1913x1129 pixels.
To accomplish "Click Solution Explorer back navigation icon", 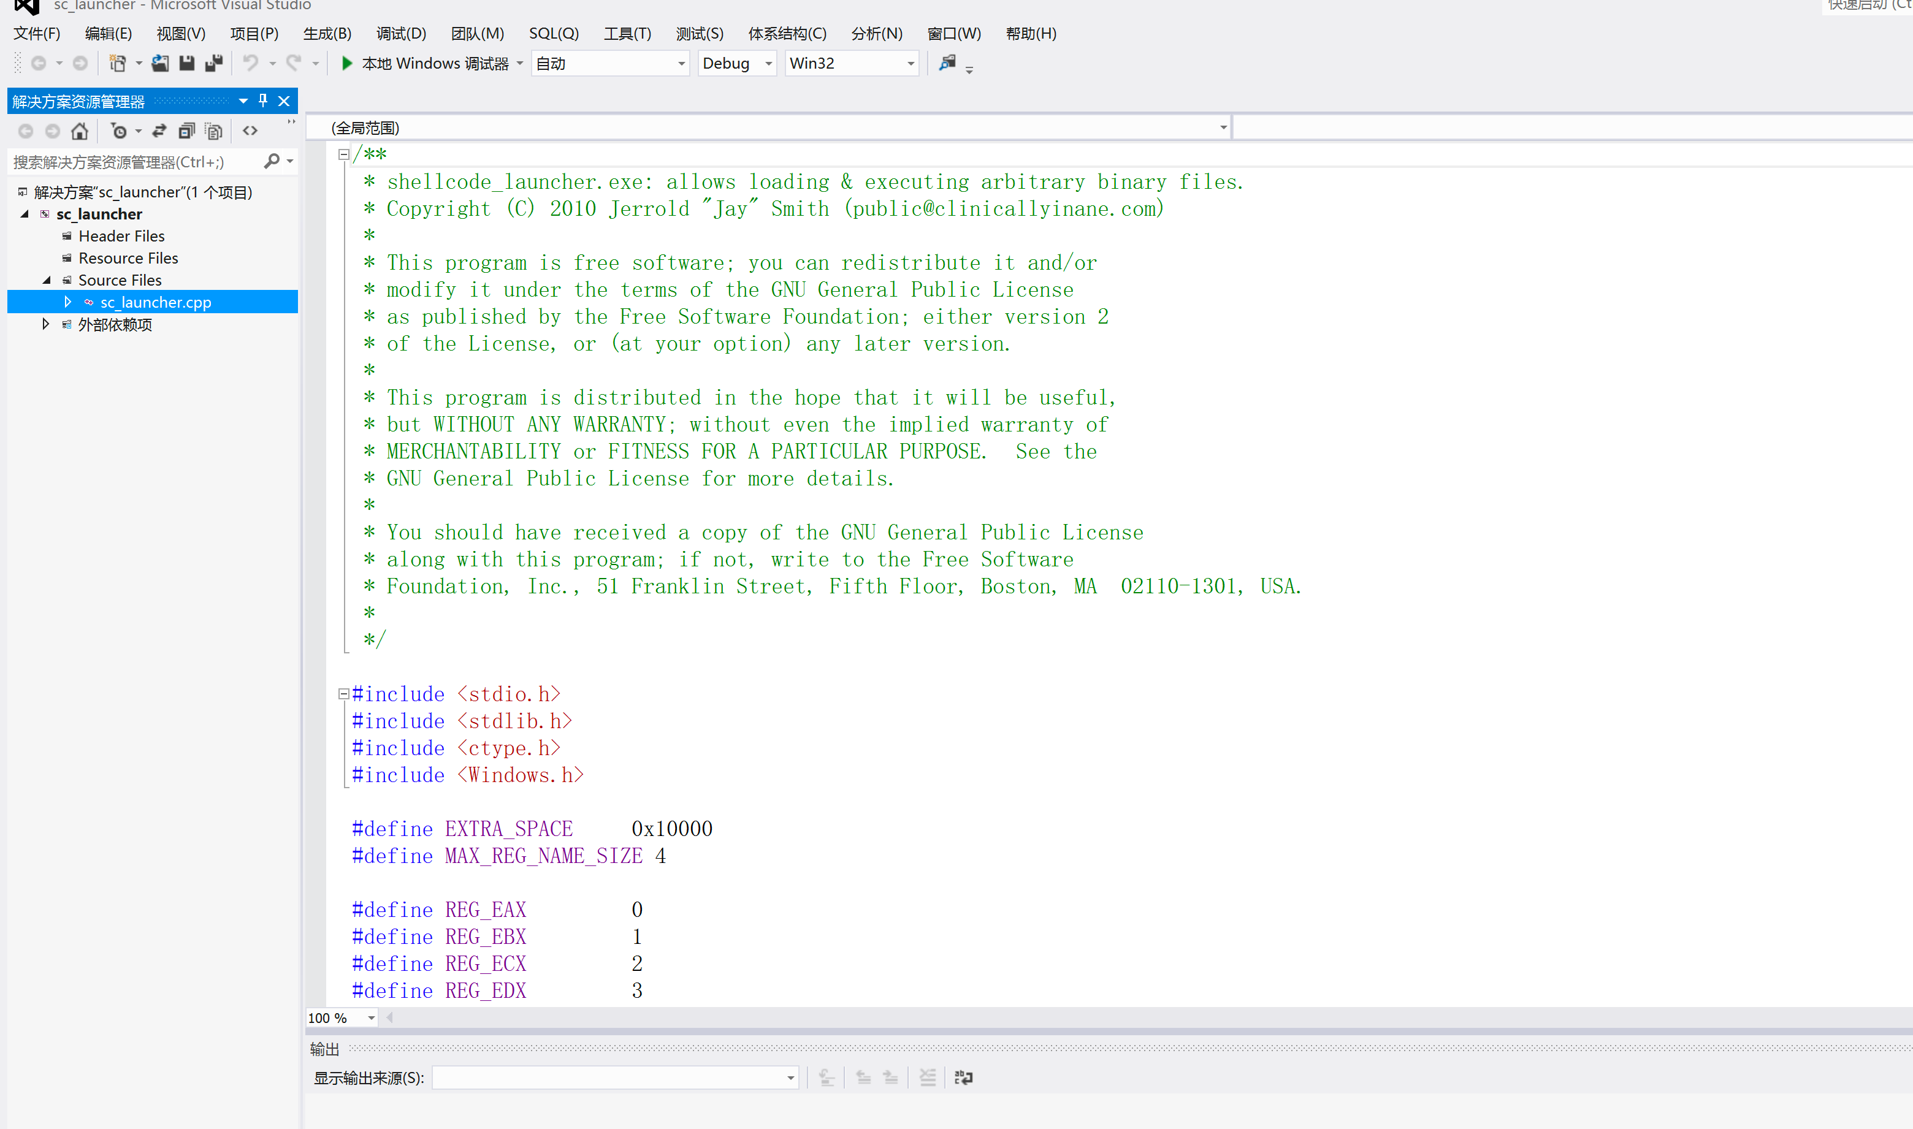I will click(x=25, y=132).
